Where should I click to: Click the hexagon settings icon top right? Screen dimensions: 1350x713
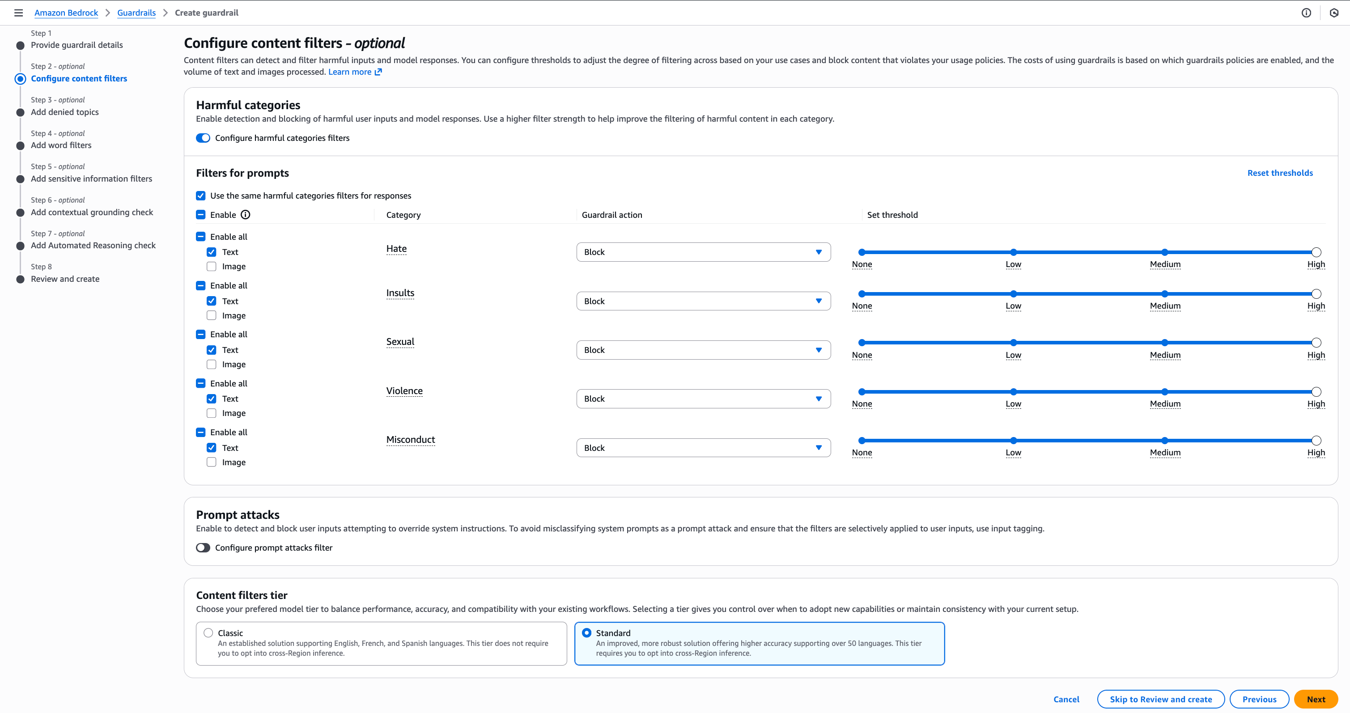(x=1334, y=13)
